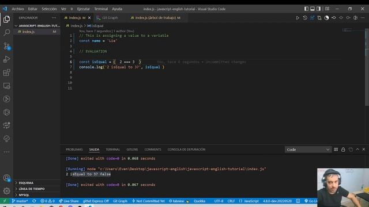
Task: Click tabnine status bar item
Action: coord(179,201)
